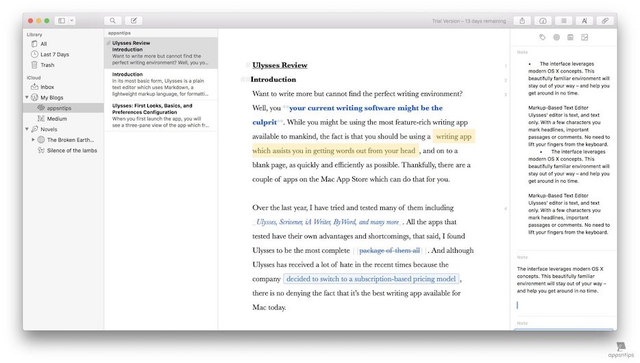The width and height of the screenshot is (640, 363).
Task: Create a new sheet with the compose icon
Action: pos(134,21)
